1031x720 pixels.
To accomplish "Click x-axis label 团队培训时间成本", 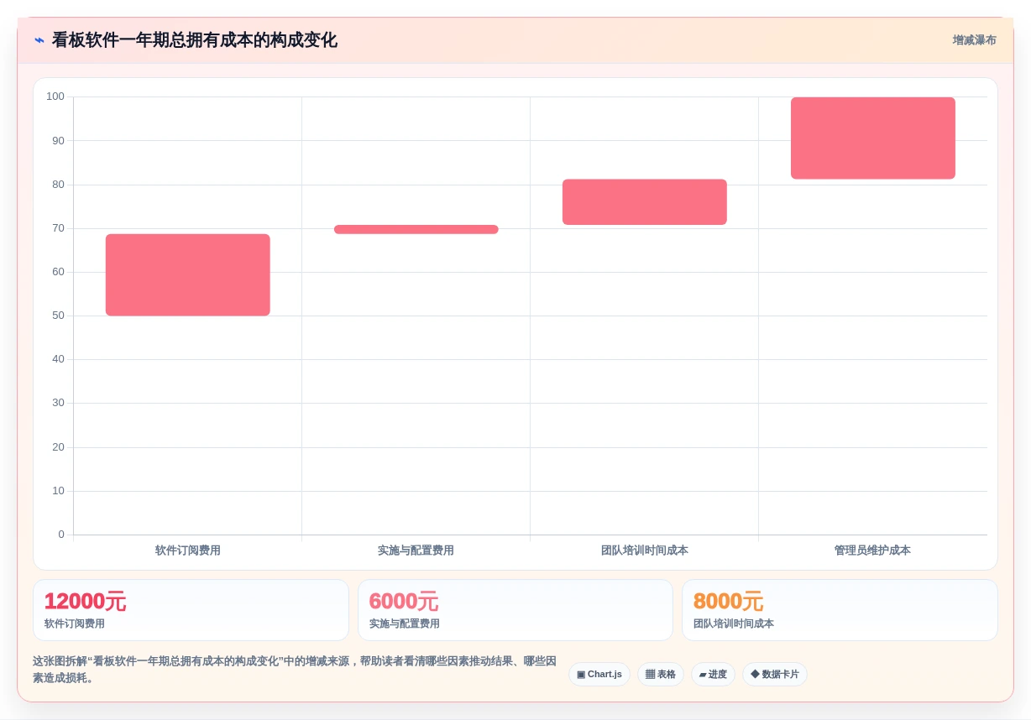I will coord(645,550).
